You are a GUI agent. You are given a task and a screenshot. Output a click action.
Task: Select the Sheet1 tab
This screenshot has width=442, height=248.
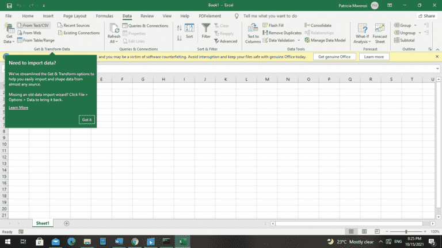43,223
